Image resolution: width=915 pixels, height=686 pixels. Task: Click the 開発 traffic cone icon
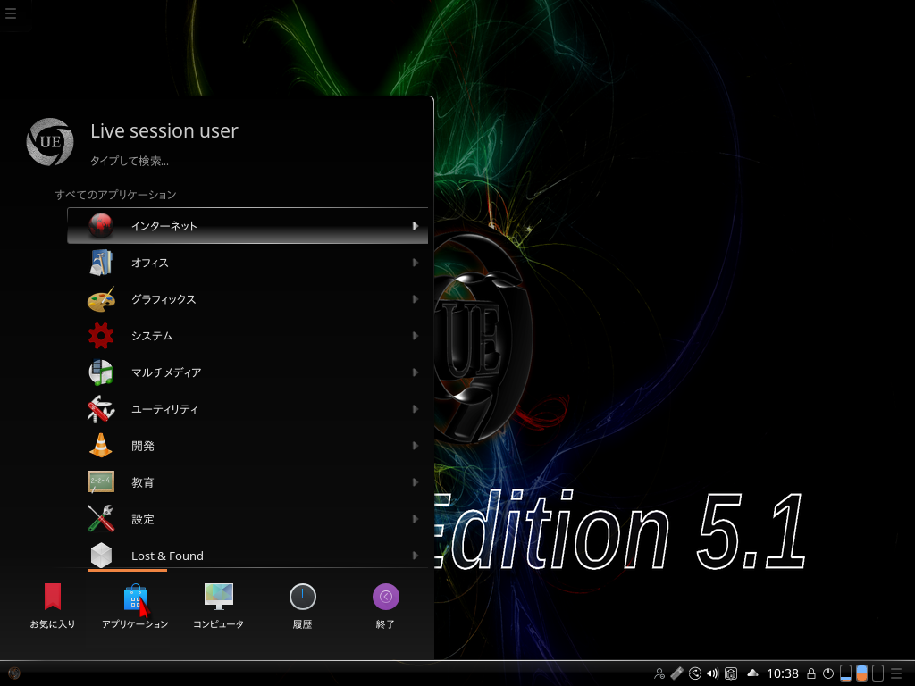pyautogui.click(x=101, y=446)
